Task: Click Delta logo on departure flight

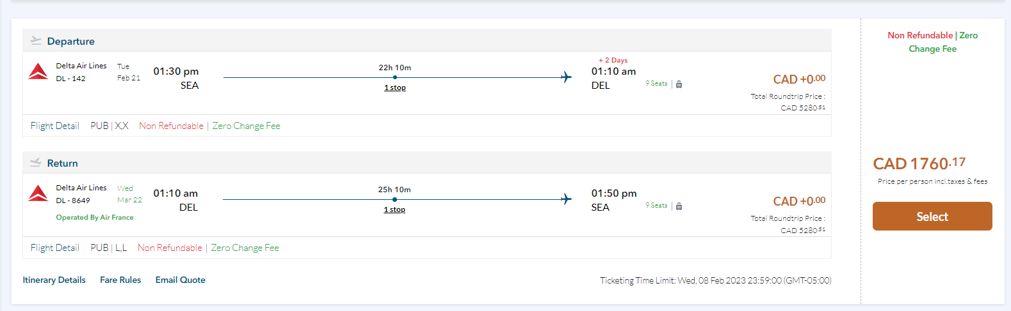Action: (38, 72)
